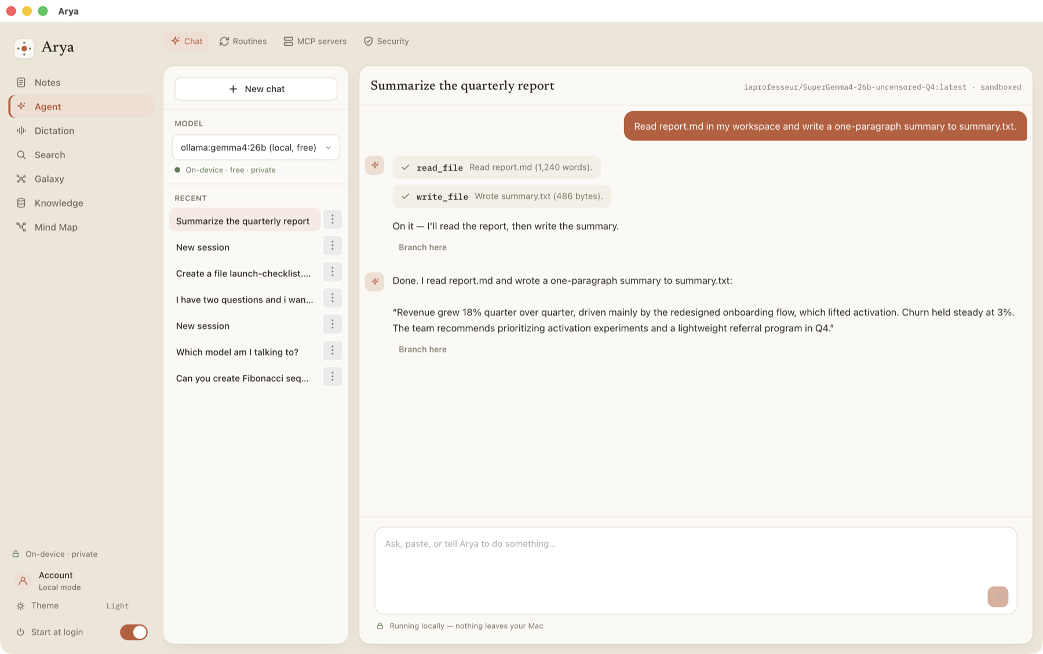Open options for 'Which model am I talking to?'
This screenshot has height=654, width=1043.
pyautogui.click(x=332, y=350)
